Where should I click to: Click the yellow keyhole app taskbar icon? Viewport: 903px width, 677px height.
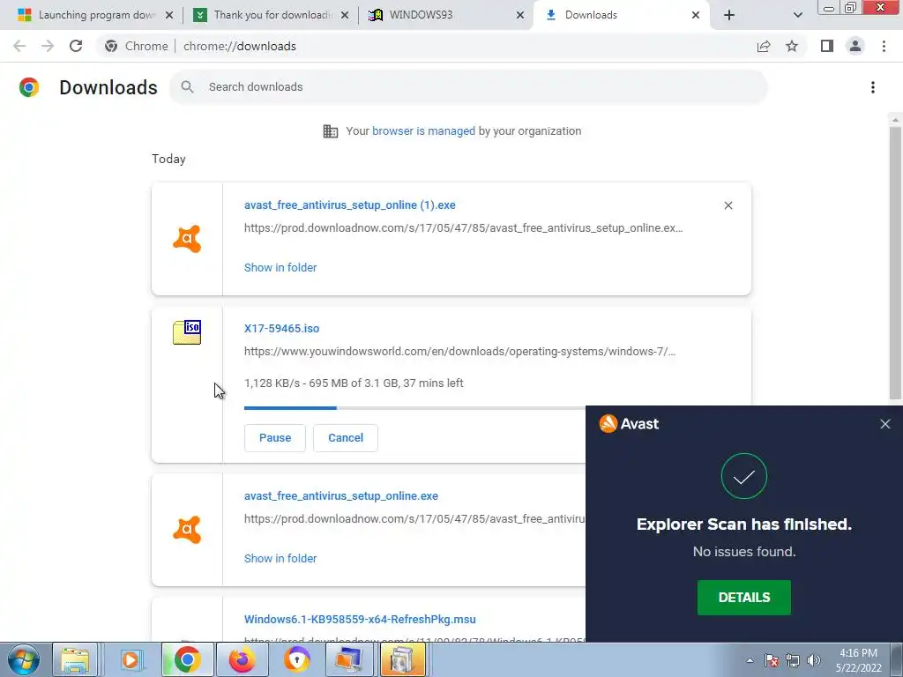(x=296, y=659)
